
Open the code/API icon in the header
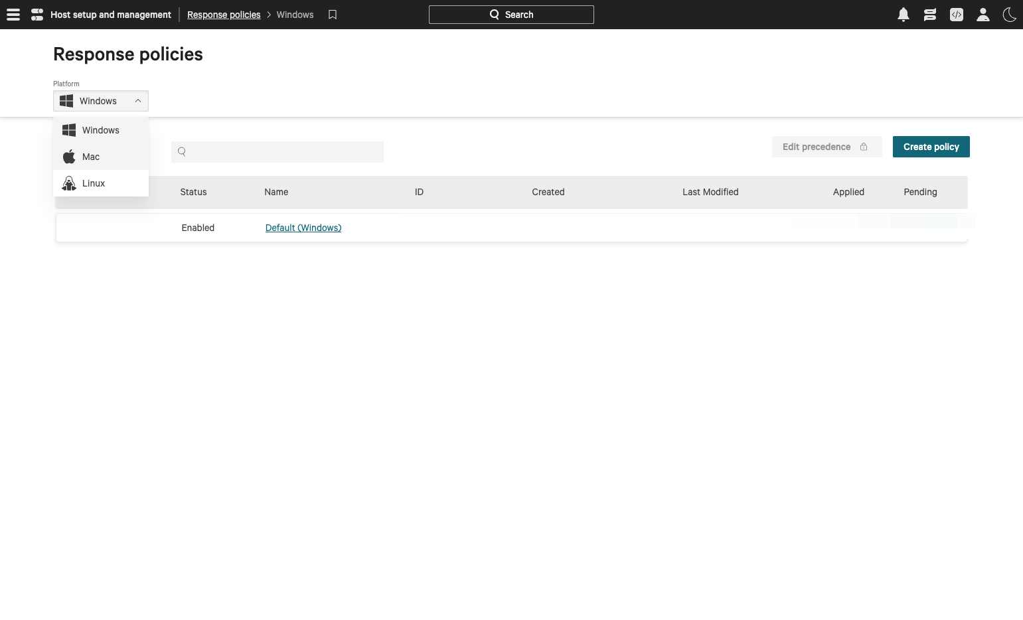tap(956, 15)
